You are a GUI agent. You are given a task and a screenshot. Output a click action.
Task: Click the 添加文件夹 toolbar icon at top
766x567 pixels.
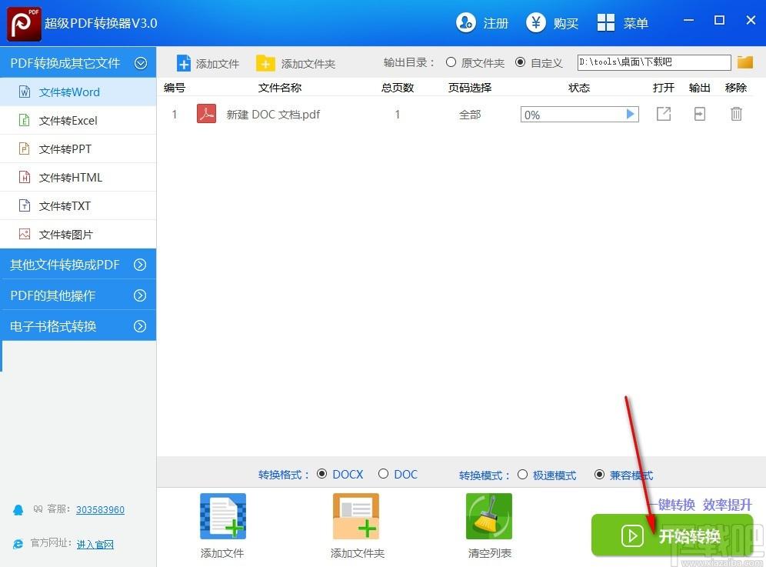click(265, 64)
